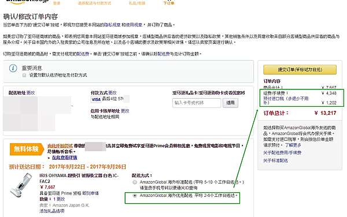Click the blue information icon beside 重要消息
Viewport: 347px width, 217px height.
(x=13, y=68)
